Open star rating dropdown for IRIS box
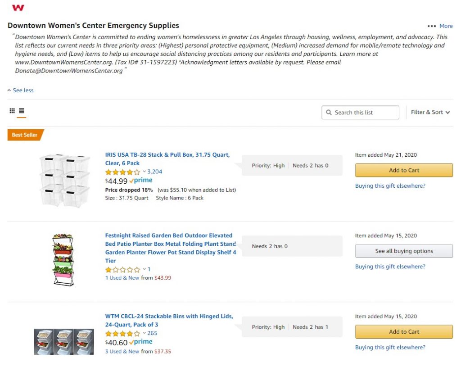This screenshot has width=461, height=371. point(145,172)
